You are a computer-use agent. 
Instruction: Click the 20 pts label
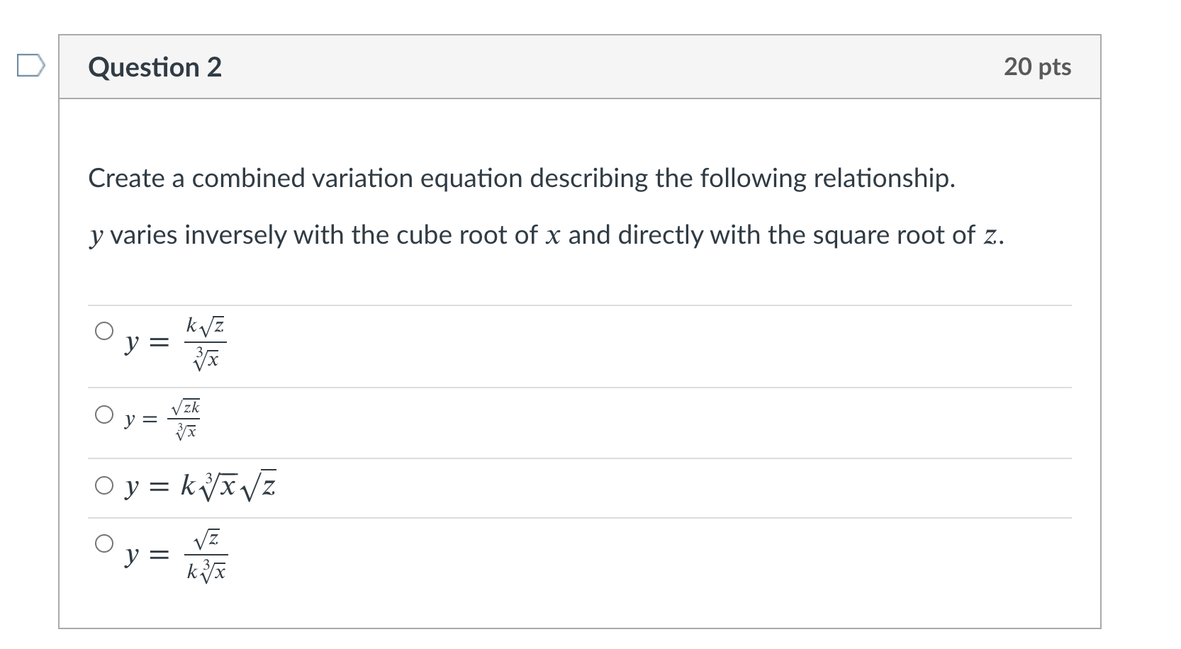pos(1037,67)
